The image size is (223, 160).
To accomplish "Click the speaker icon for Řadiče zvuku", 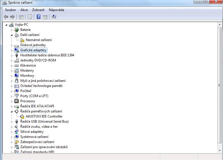I will click(16, 127).
